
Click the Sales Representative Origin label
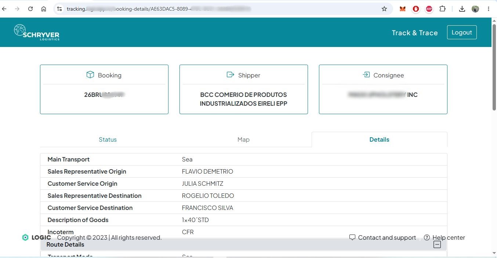pos(87,171)
